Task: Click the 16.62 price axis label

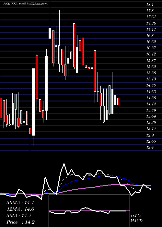Action: tap(151, 42)
